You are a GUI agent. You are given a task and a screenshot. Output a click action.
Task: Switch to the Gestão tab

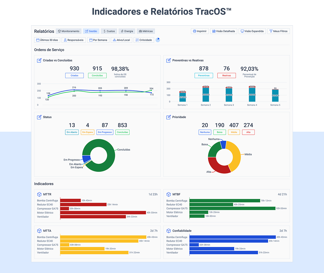point(91,31)
